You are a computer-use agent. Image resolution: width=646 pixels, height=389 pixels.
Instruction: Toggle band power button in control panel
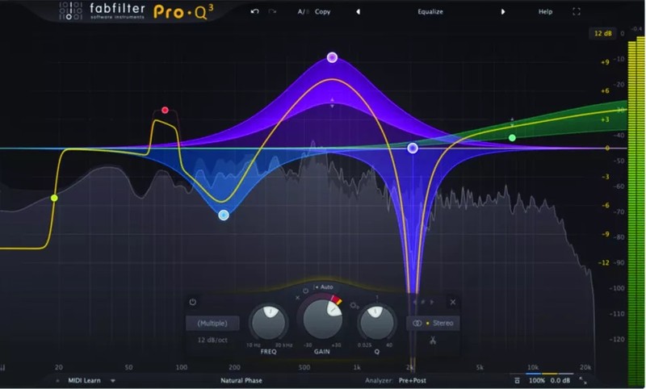pos(192,302)
